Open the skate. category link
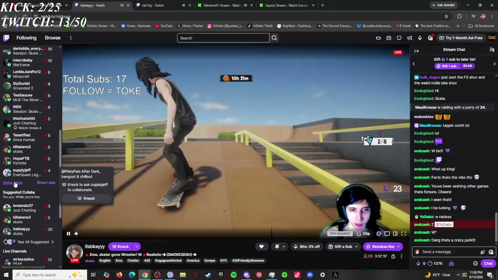Screen dimensions: 498x280 point(90,261)
